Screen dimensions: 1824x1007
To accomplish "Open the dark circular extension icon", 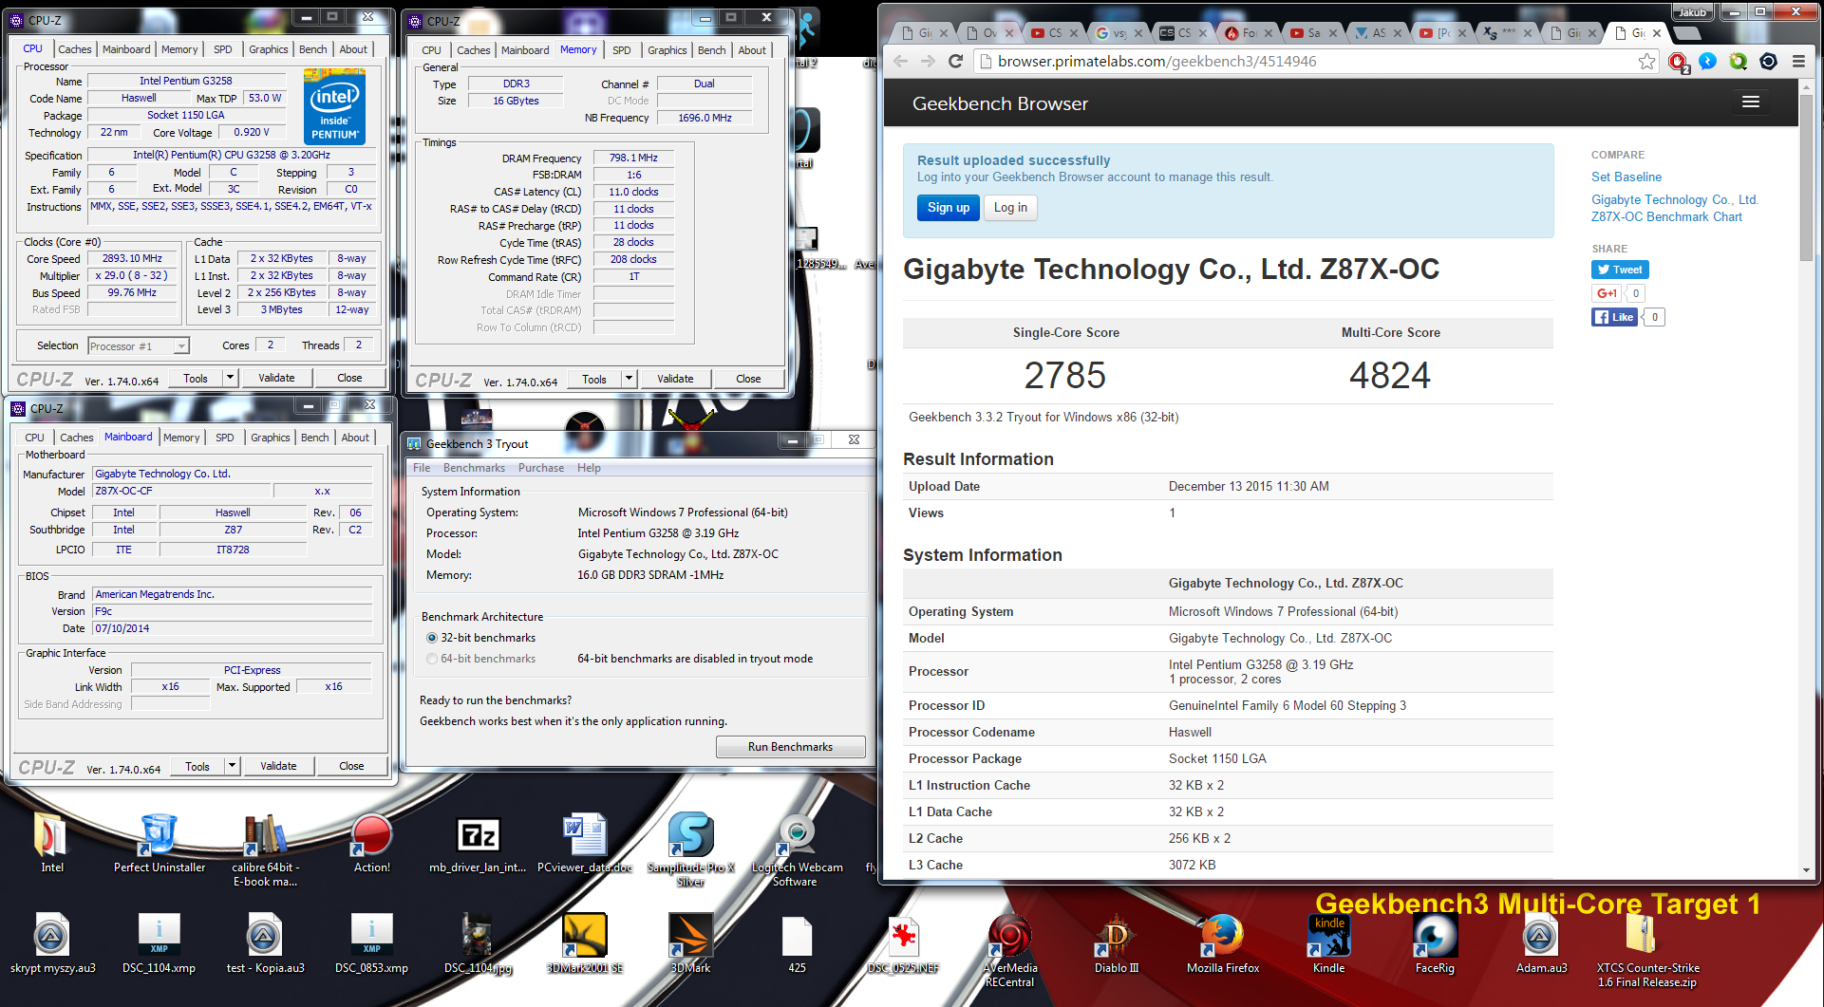I will [x=1768, y=62].
